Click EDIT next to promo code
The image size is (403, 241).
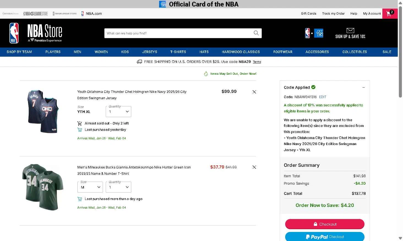(323, 97)
